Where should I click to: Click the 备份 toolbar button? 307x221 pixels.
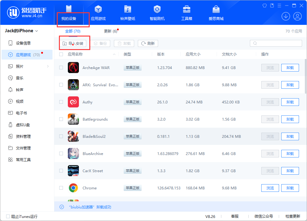point(100,44)
